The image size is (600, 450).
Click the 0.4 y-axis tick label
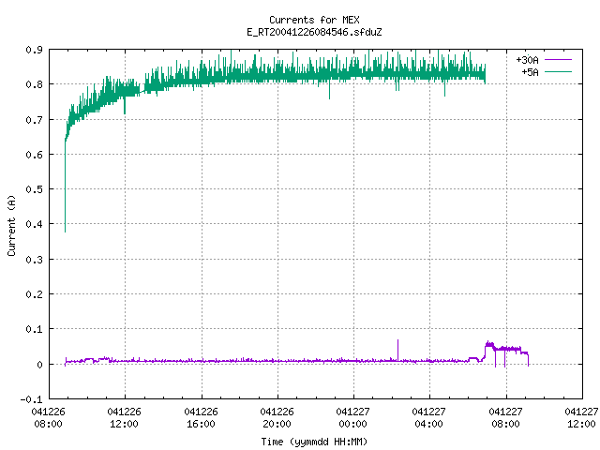[34, 224]
